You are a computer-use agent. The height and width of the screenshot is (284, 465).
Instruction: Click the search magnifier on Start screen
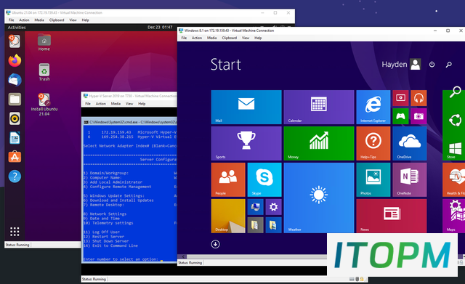[x=449, y=65]
